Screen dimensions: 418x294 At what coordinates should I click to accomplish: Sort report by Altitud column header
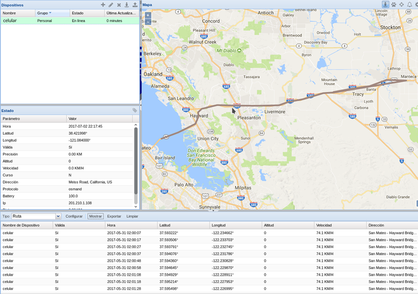(288, 225)
